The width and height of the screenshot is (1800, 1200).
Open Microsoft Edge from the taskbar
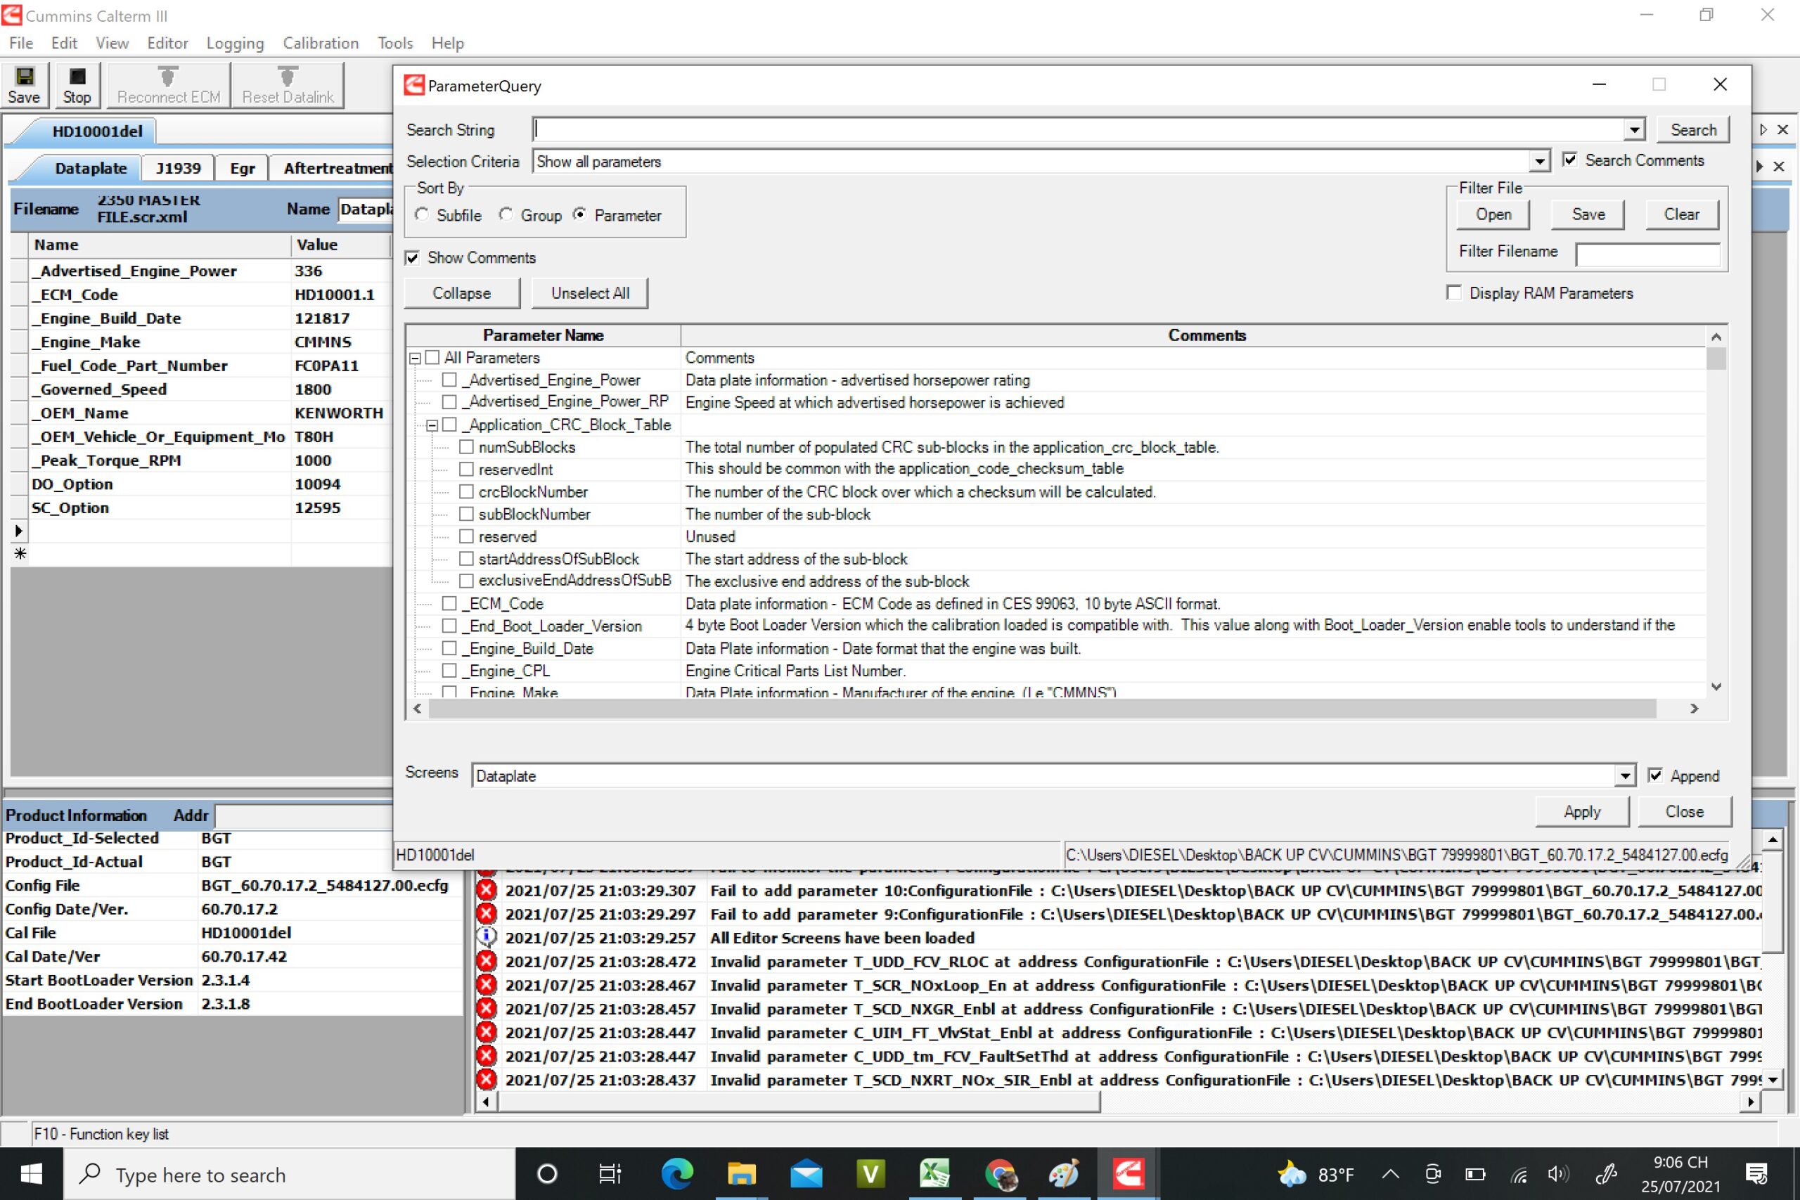point(677,1173)
